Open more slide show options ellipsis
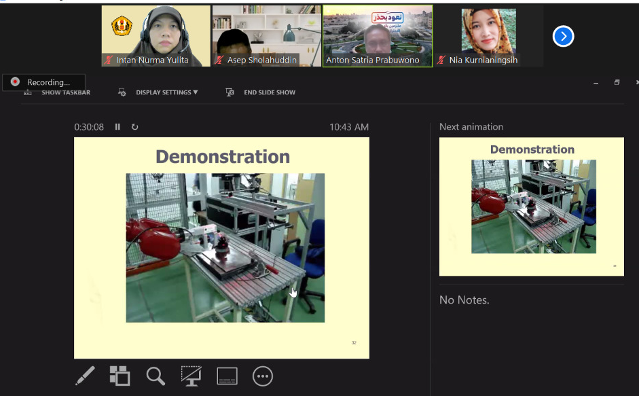The height and width of the screenshot is (396, 639). click(263, 376)
